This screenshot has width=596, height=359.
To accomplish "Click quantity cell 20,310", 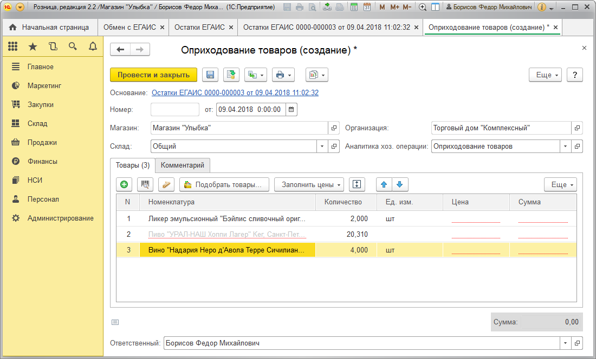I will pos(346,234).
